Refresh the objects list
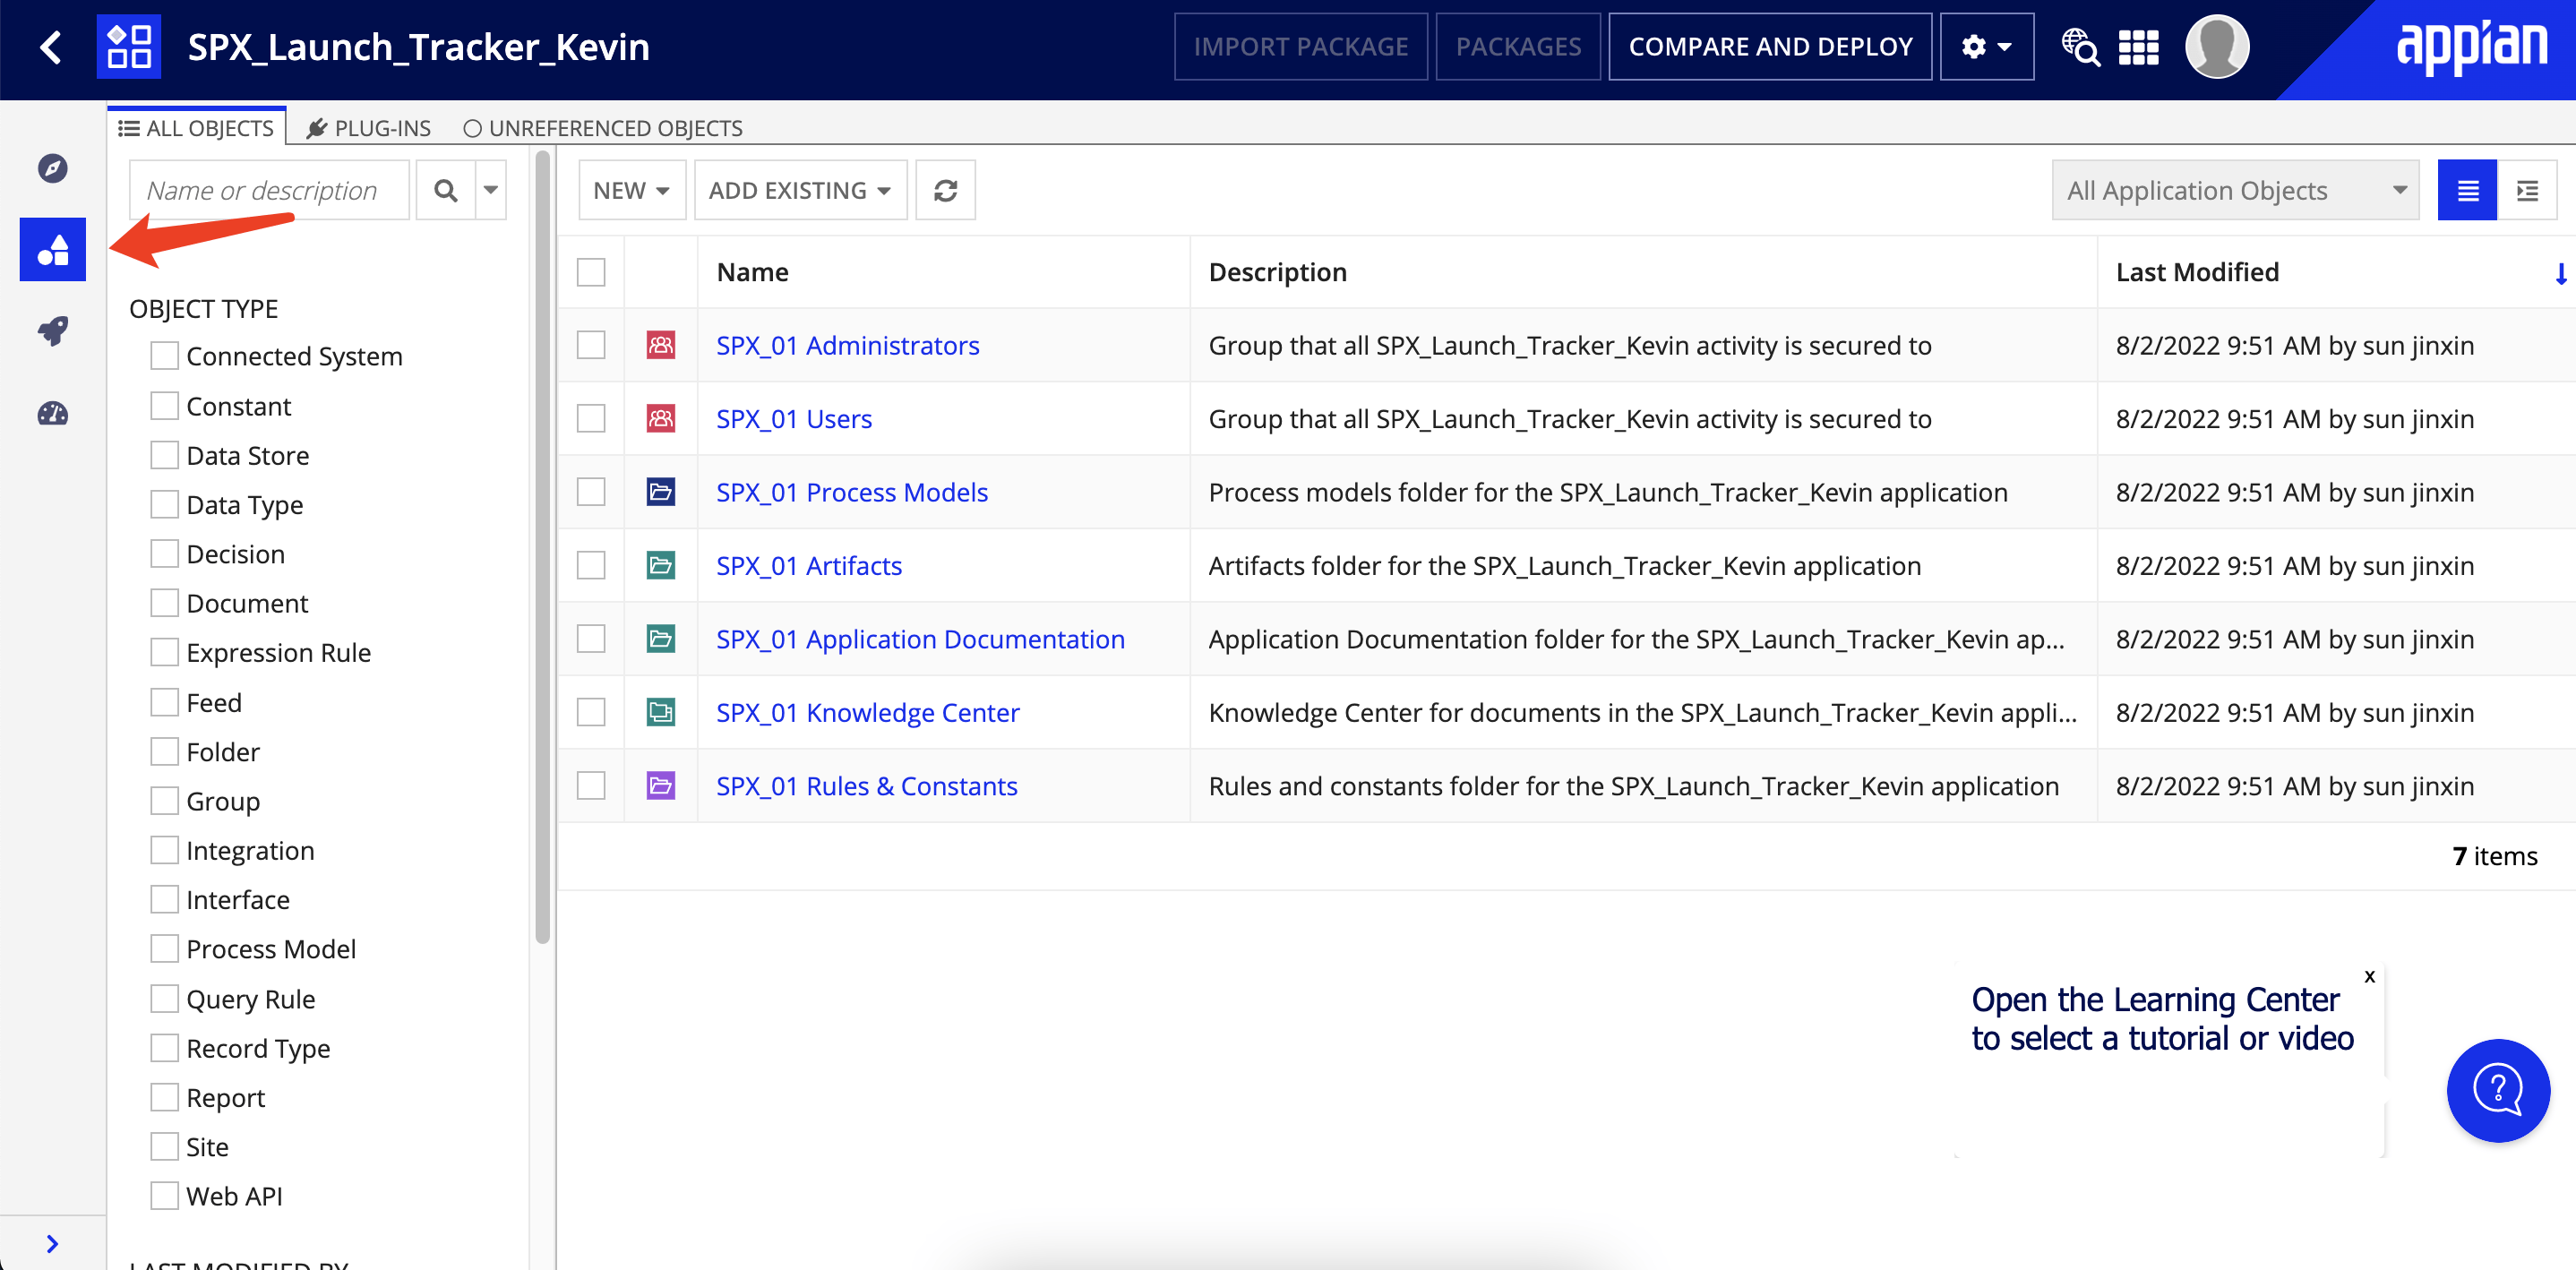2576x1270 pixels. tap(945, 190)
